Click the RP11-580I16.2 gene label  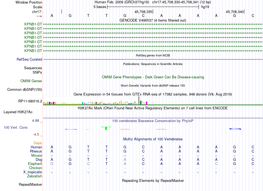click(x=30, y=101)
